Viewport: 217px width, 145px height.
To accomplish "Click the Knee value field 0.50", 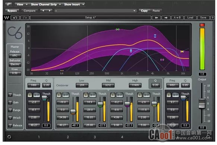I will click(x=15, y=73).
